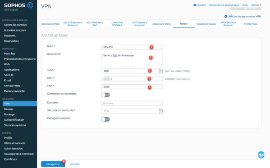Switch to the Connexions IPsec tab
The height and width of the screenshot is (168, 270).
click(x=50, y=24)
